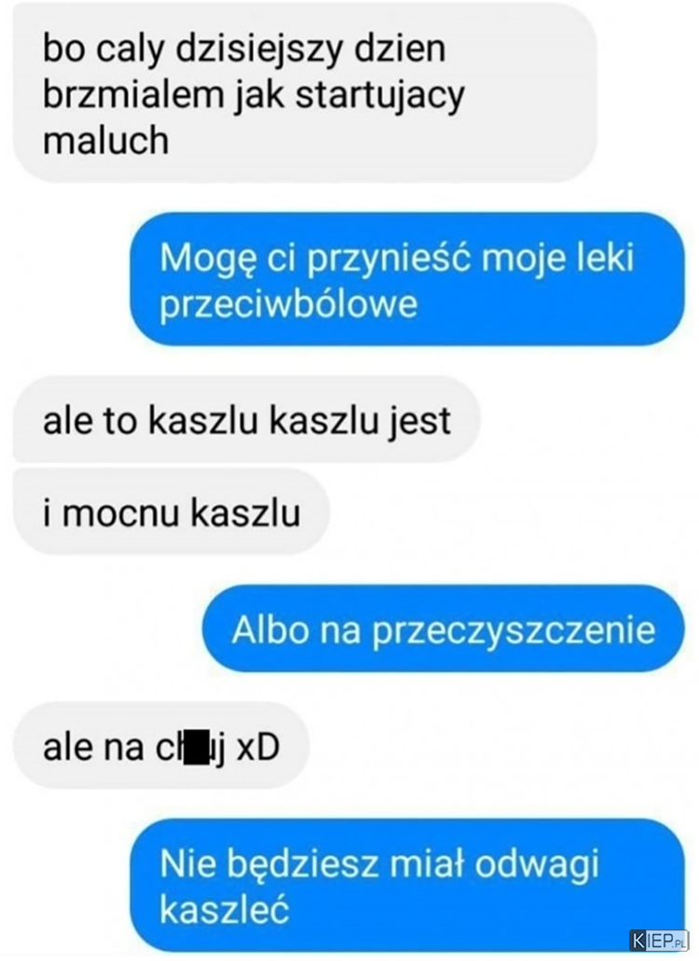Click the word 'brzmialem' in first bubble

pos(132,94)
